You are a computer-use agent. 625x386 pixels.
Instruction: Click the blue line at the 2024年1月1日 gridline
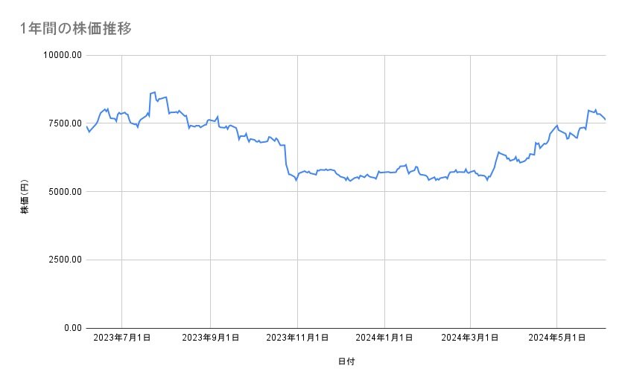384,172
